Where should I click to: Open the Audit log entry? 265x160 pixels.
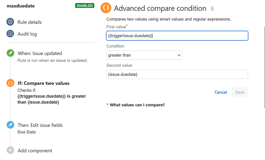[x=27, y=34]
